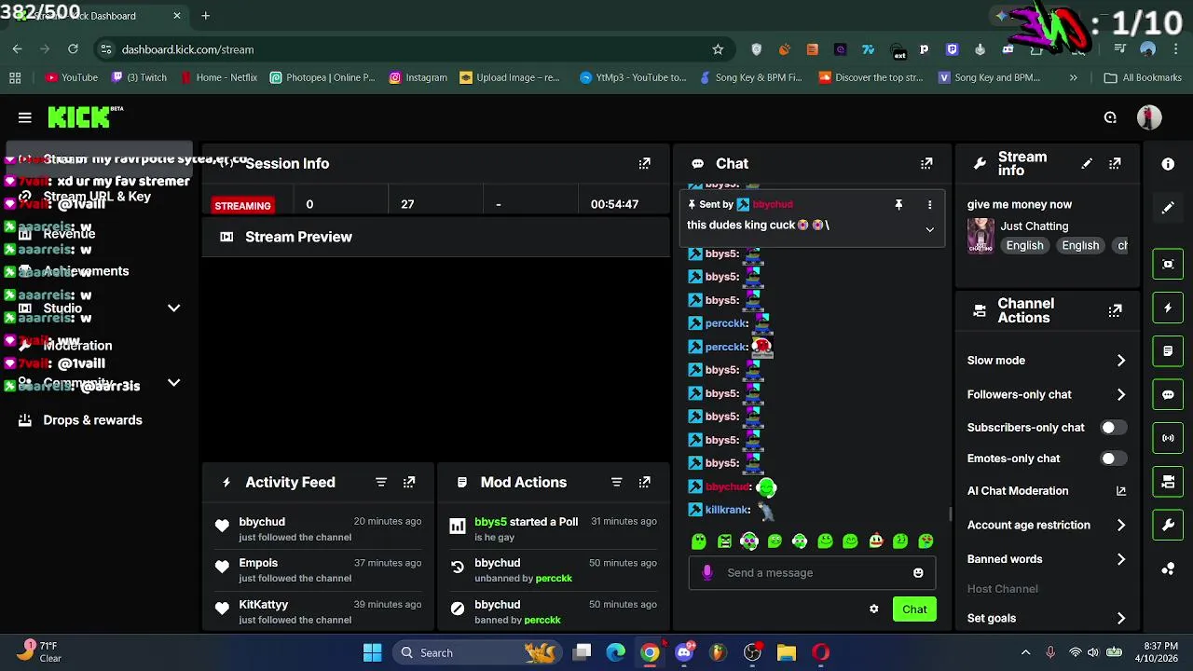Open Achievements in sidebar
Screen dimensions: 1193x671
pyautogui.click(x=100, y=271)
